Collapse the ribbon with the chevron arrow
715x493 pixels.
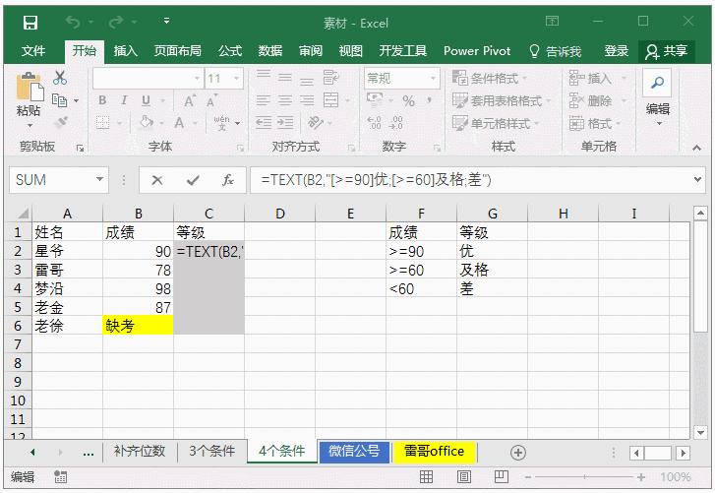pyautogui.click(x=696, y=148)
